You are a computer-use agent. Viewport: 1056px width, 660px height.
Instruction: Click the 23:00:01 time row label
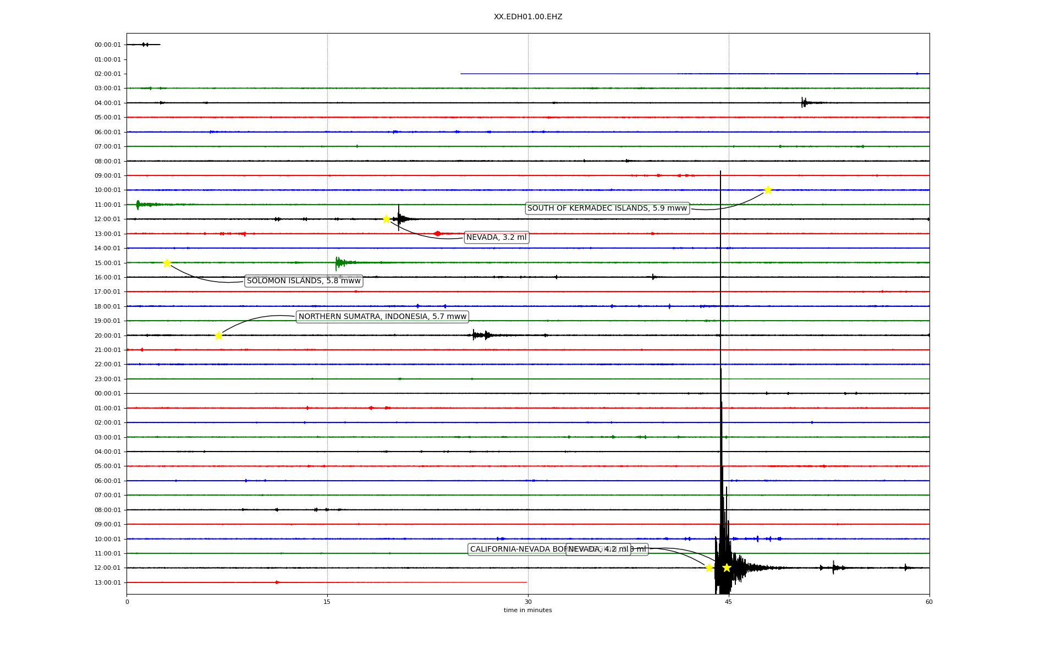coord(107,379)
